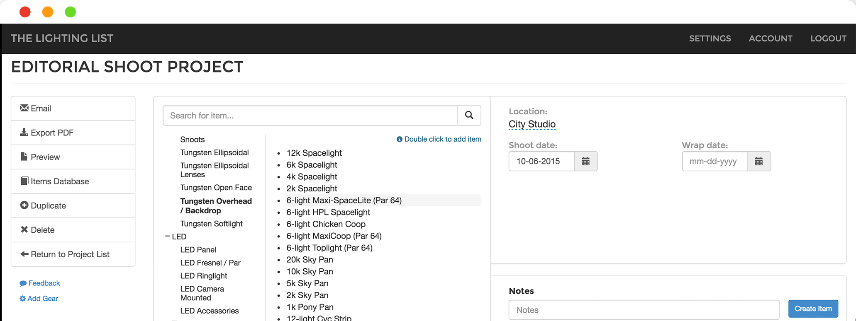Select 6-light Chicken Coop item
This screenshot has height=321, width=856.
tap(326, 224)
